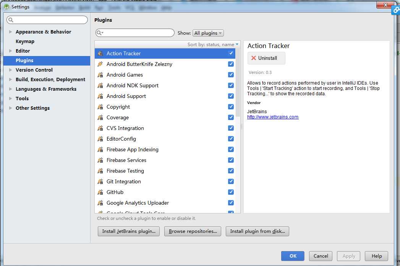Open Languages & Frameworks settings
Screen dimensions: 400x266
[x=46, y=89]
